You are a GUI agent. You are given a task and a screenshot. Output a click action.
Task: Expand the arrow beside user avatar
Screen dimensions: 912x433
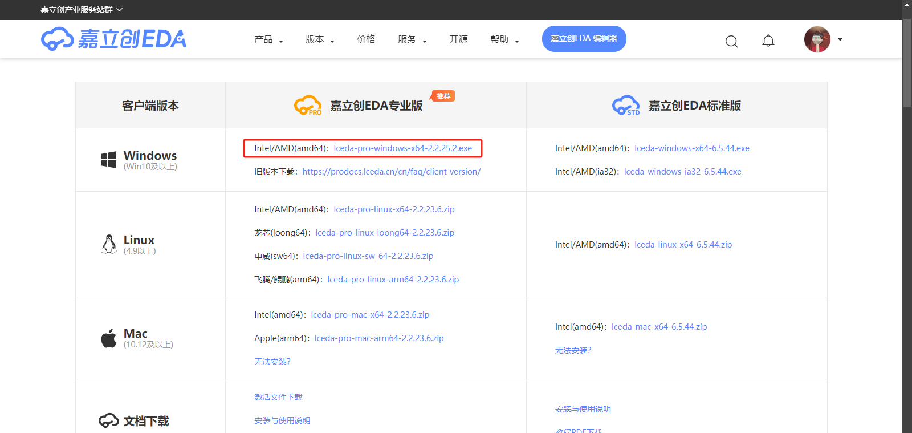pos(840,40)
